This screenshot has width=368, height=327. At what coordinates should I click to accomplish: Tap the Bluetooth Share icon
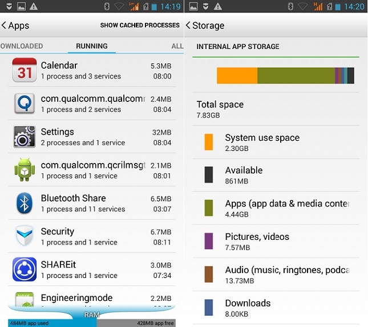[x=25, y=203]
